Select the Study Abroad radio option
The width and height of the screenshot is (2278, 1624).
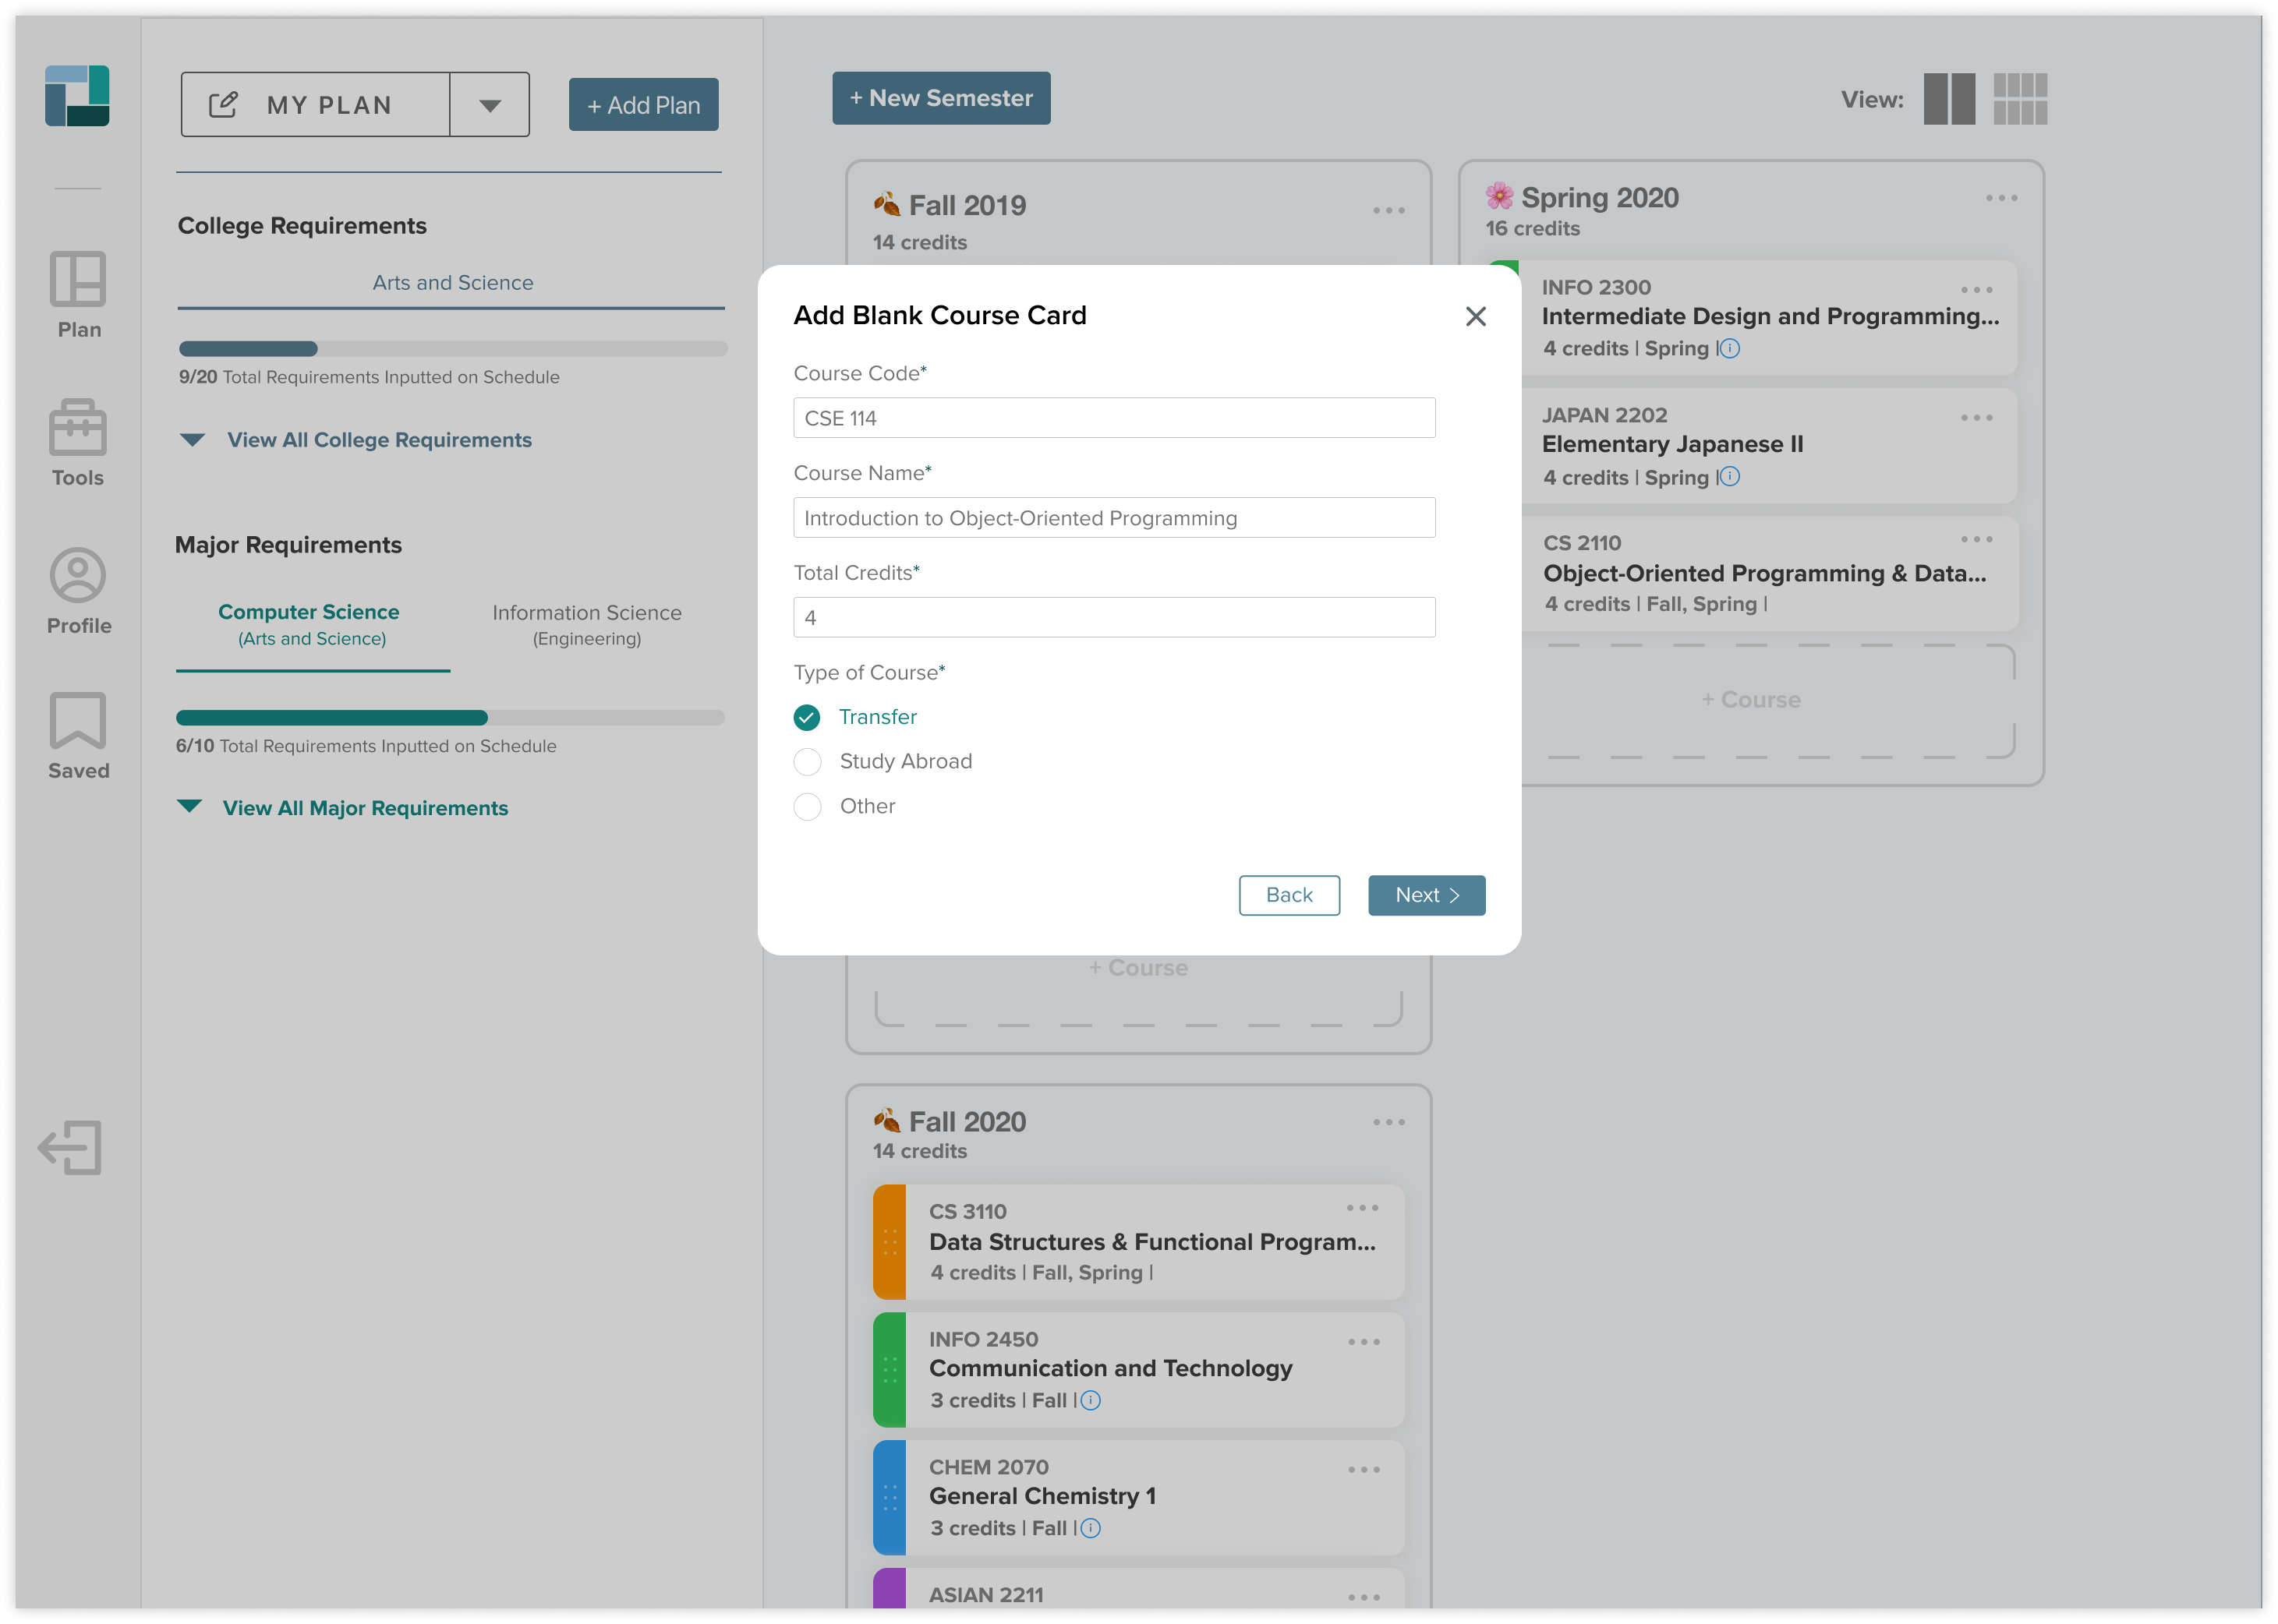(806, 762)
